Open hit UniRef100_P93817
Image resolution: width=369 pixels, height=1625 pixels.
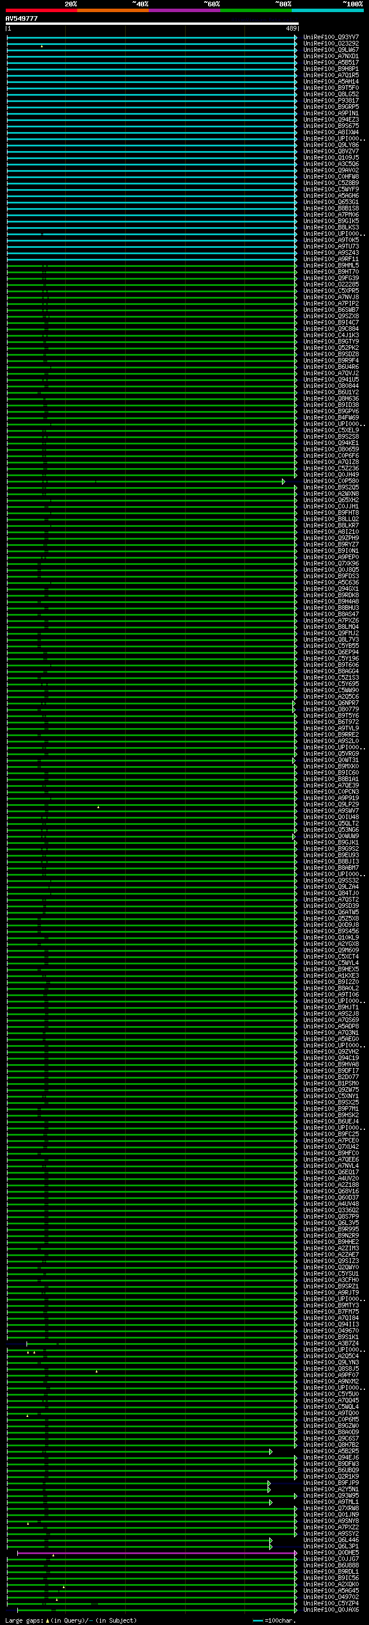tap(330, 100)
